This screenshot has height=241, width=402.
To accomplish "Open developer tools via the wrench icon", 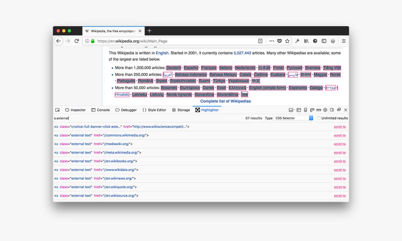I will 297,41.
